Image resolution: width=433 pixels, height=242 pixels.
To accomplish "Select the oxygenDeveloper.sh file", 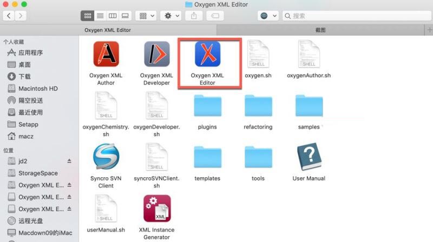I will [157, 105].
